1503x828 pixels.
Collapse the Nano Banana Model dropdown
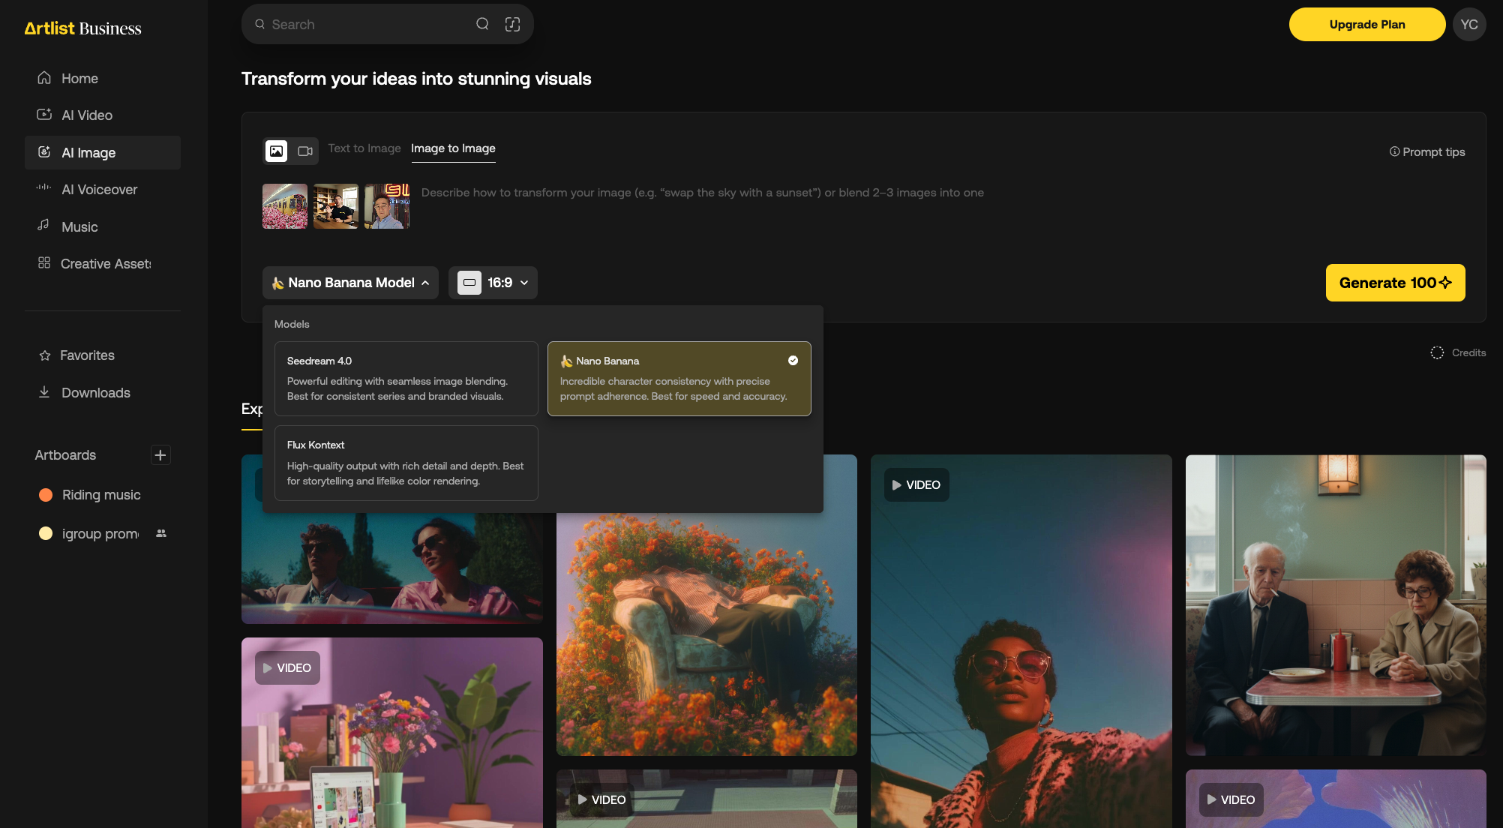point(350,283)
